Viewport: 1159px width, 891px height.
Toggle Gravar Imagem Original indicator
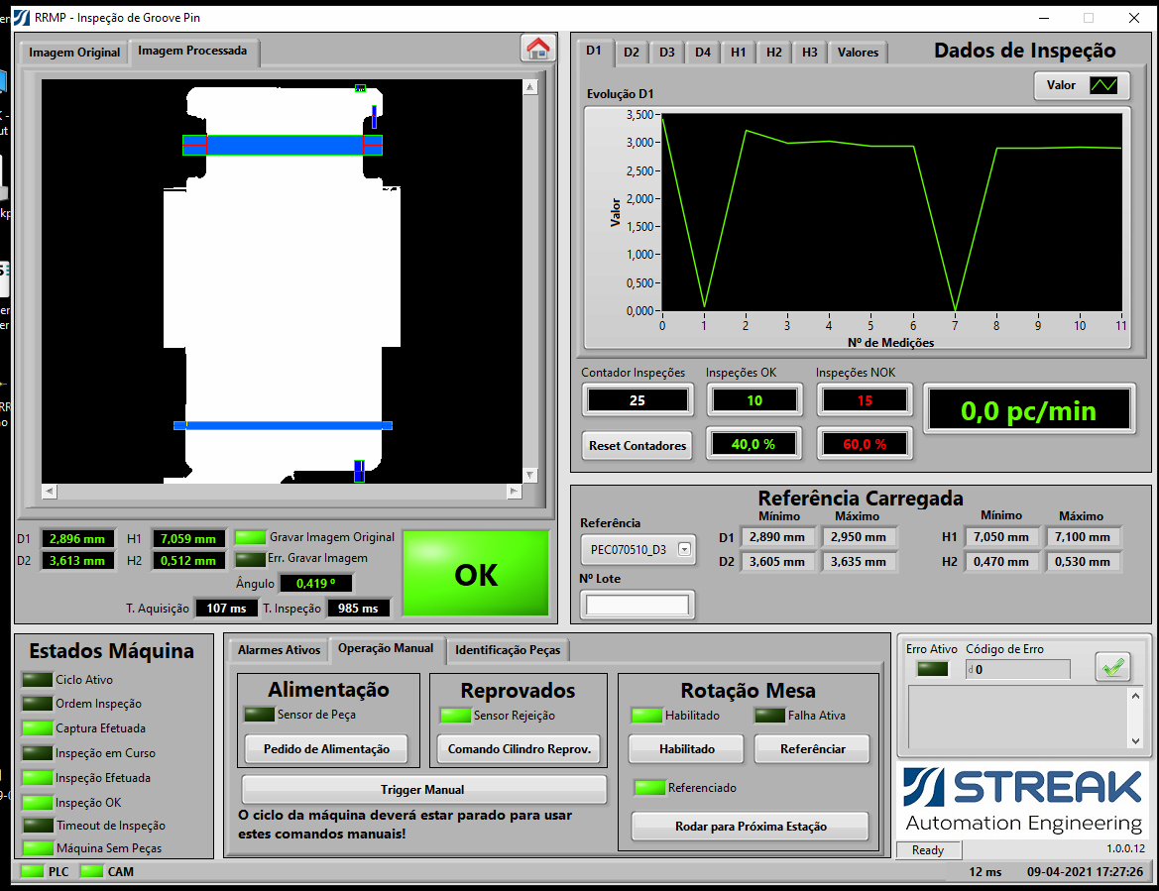tap(250, 537)
